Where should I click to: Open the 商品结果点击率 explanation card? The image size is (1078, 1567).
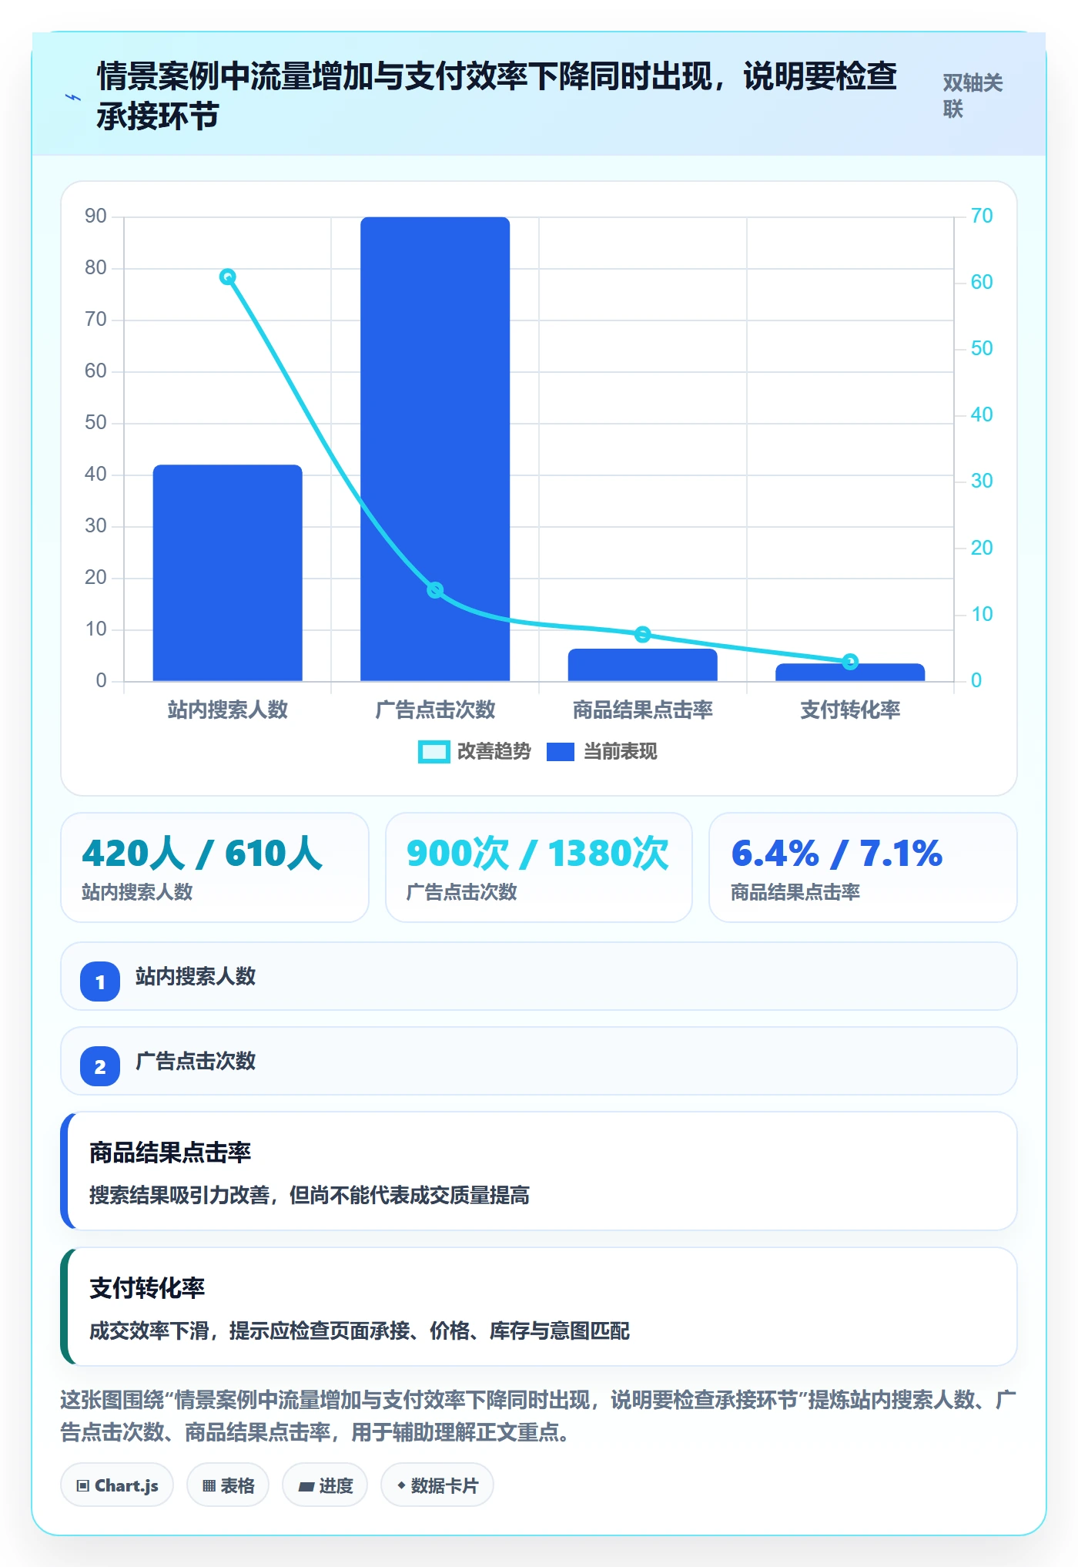(x=539, y=1171)
